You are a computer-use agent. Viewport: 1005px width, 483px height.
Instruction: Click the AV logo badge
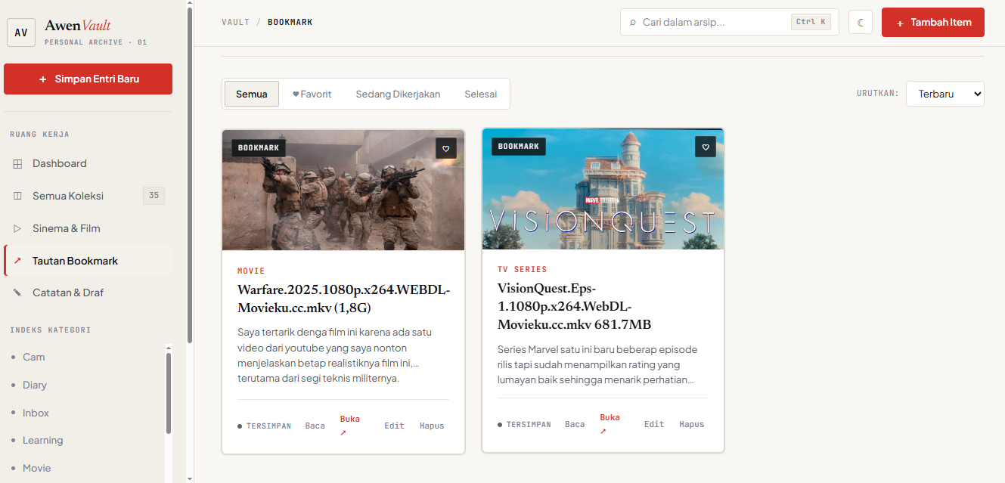pos(21,33)
